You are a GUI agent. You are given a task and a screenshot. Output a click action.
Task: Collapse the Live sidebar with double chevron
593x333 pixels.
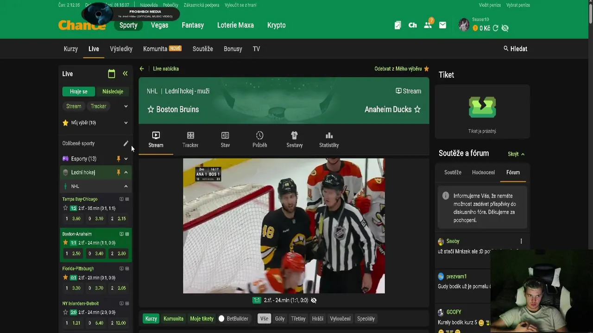point(125,74)
